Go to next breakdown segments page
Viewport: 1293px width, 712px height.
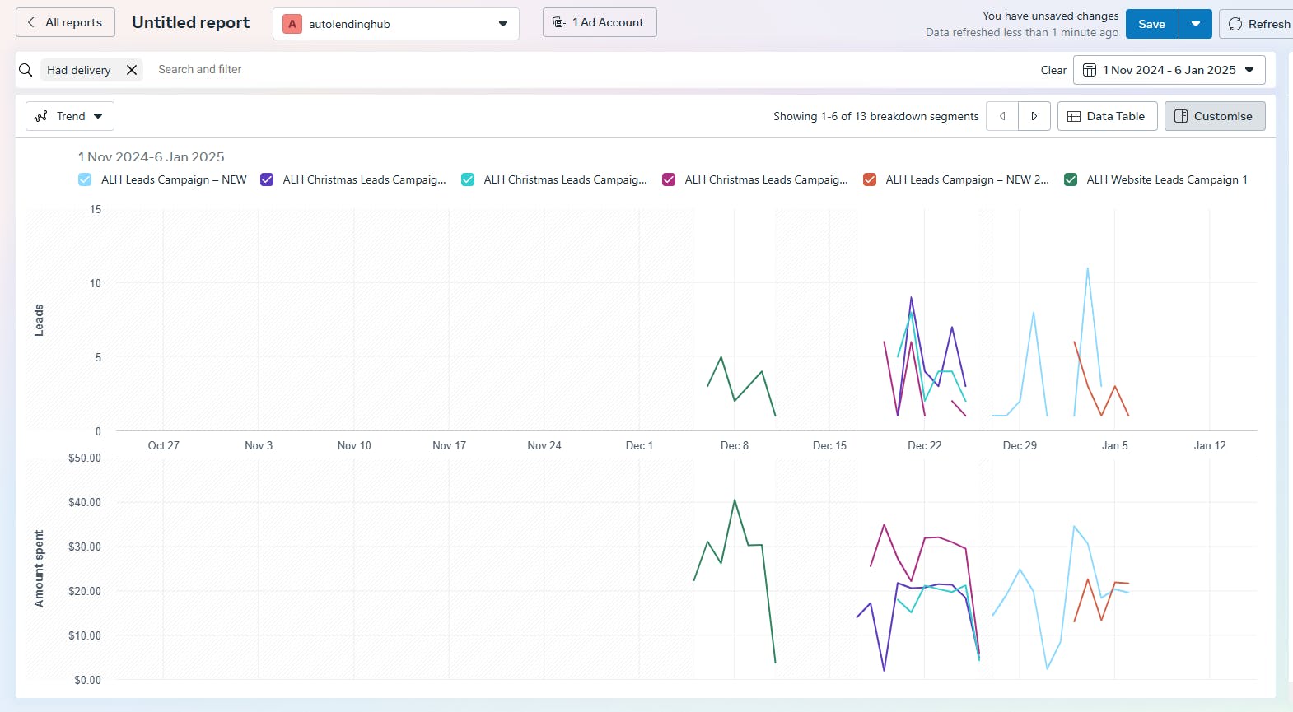[1034, 116]
